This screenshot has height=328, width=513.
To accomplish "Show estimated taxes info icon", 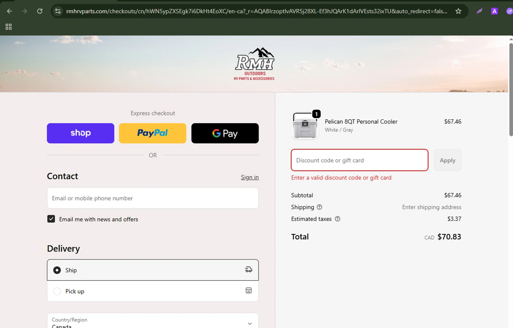I will (x=338, y=219).
